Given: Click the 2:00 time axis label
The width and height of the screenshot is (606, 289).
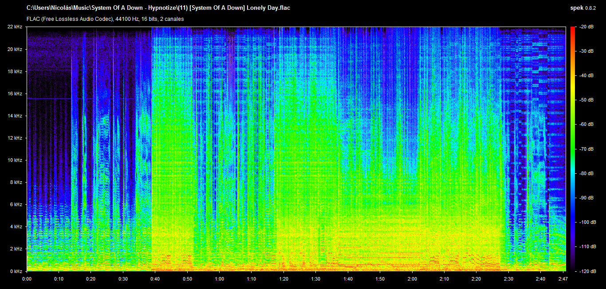Looking at the screenshot, I should point(412,279).
